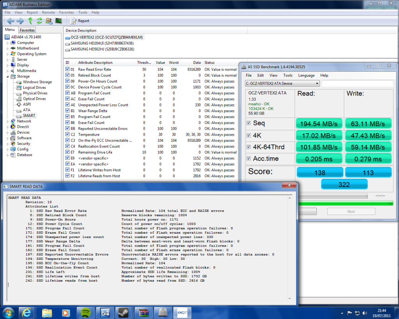
Task: Open Physical Drives page
Action: coord(35,93)
